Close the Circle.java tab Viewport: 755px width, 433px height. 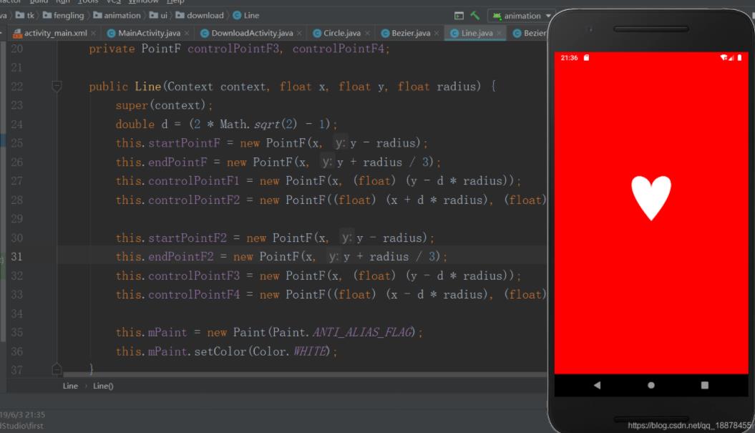(367, 34)
